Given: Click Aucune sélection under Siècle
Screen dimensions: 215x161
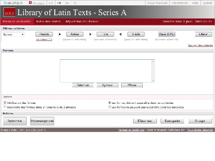Looking at the screenshot, I should click(x=136, y=40).
